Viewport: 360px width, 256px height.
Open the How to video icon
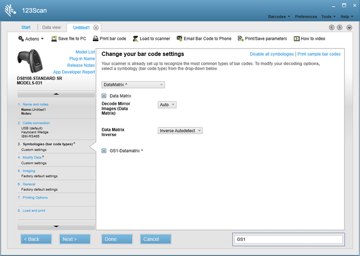click(x=296, y=38)
